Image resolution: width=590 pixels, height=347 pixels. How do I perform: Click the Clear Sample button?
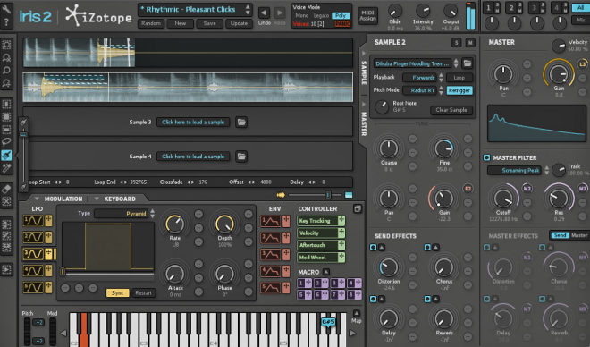pyautogui.click(x=451, y=110)
